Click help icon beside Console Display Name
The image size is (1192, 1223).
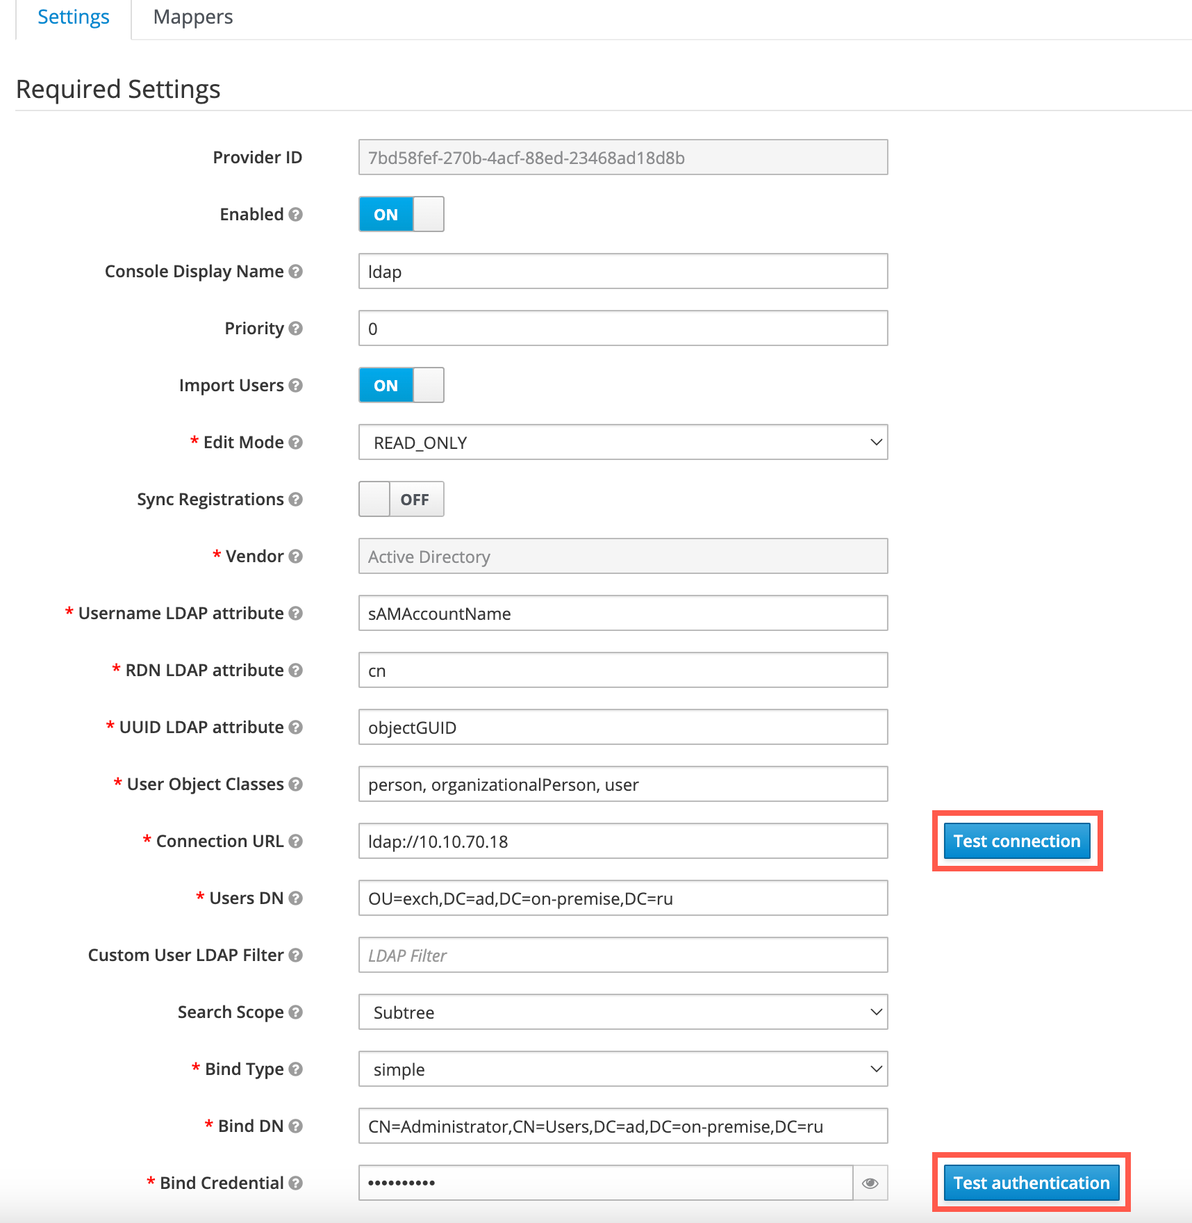[x=295, y=272]
